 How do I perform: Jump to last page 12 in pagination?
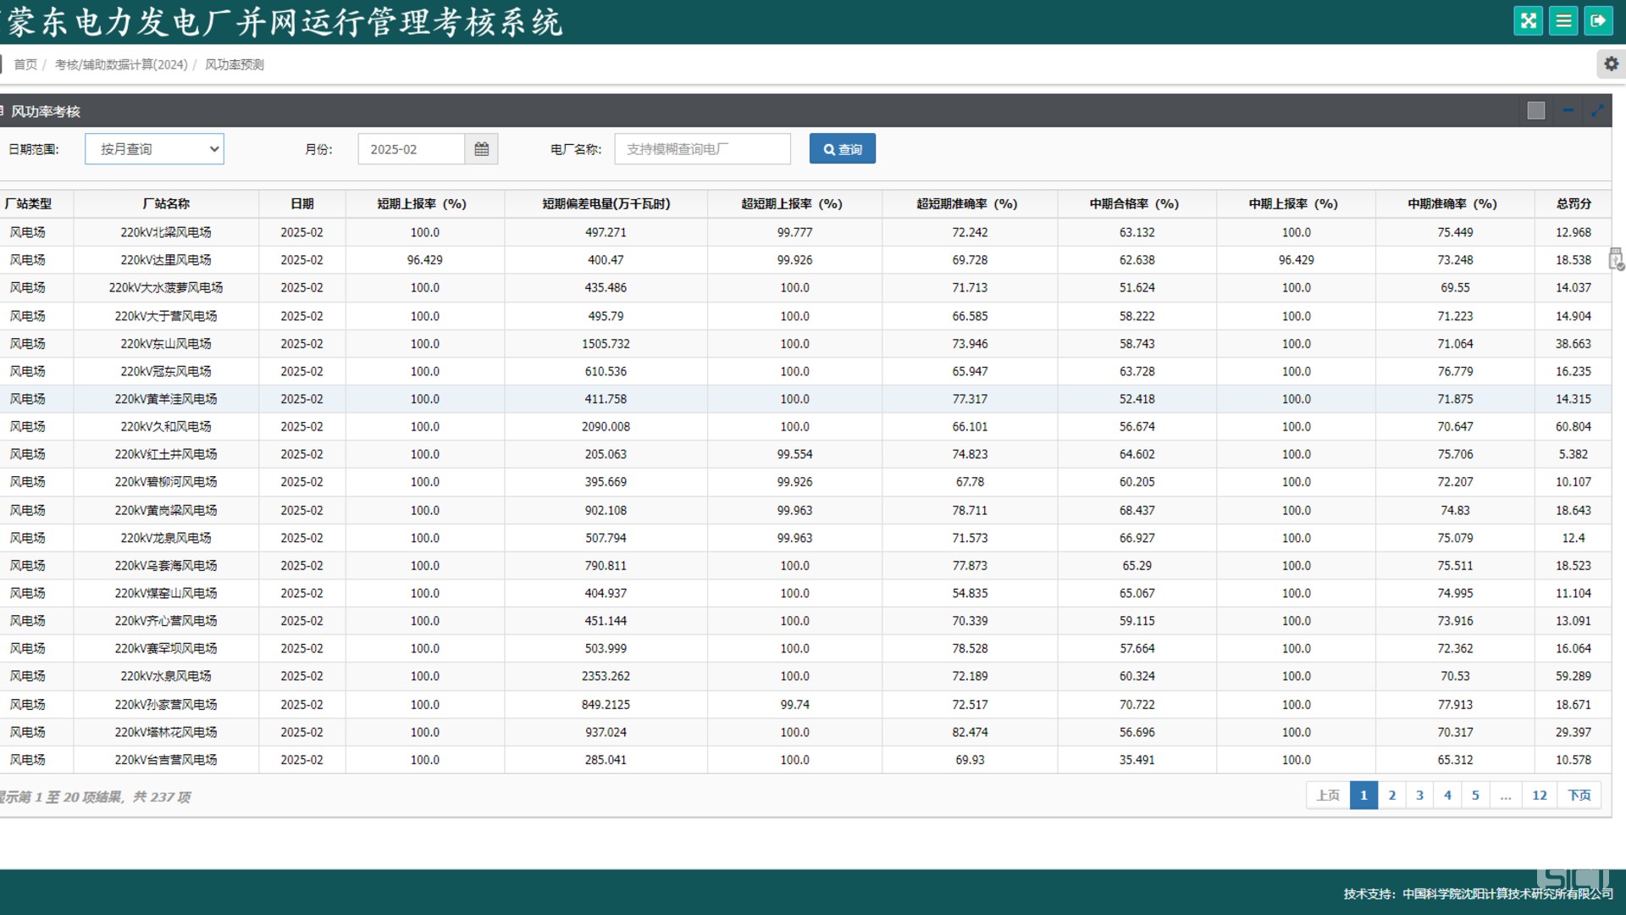[x=1539, y=796]
